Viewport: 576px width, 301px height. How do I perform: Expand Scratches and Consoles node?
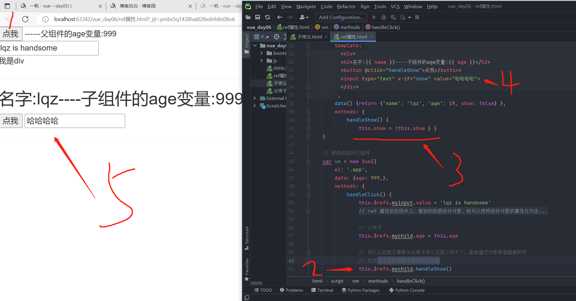click(255, 106)
